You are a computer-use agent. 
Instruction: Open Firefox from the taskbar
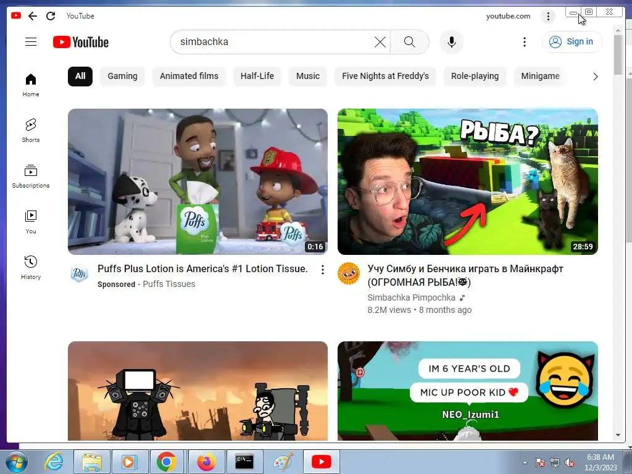click(206, 462)
